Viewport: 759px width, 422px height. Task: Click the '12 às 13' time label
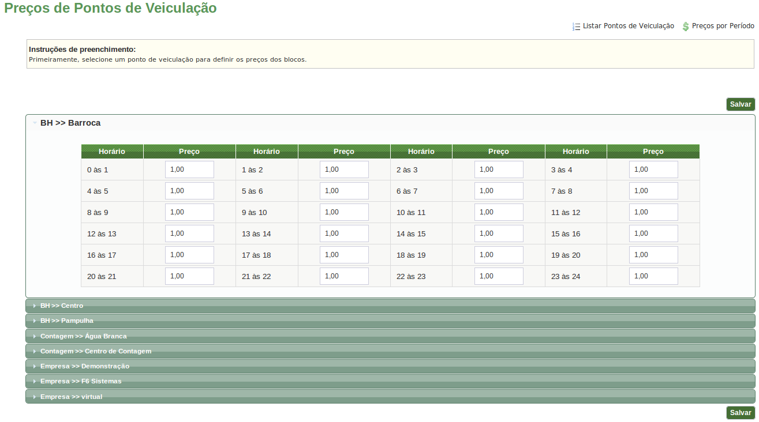pos(102,234)
